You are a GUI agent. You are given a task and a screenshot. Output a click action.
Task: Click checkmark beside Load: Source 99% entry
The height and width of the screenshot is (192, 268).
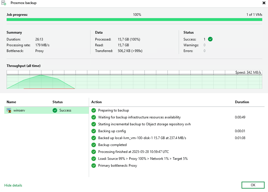pyautogui.click(x=94, y=159)
